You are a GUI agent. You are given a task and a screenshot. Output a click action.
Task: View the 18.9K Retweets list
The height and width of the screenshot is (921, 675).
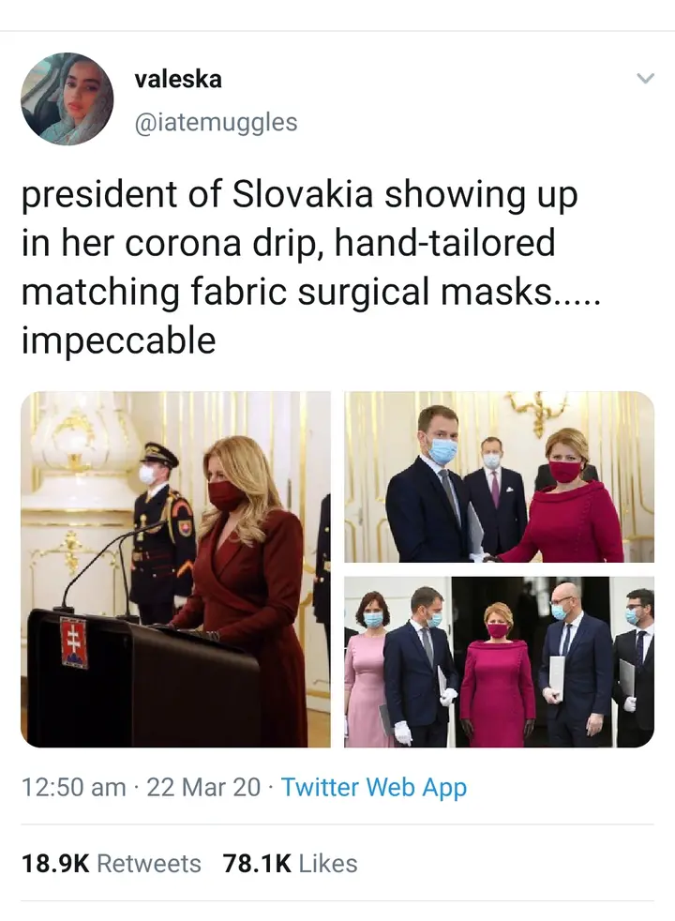tap(111, 864)
